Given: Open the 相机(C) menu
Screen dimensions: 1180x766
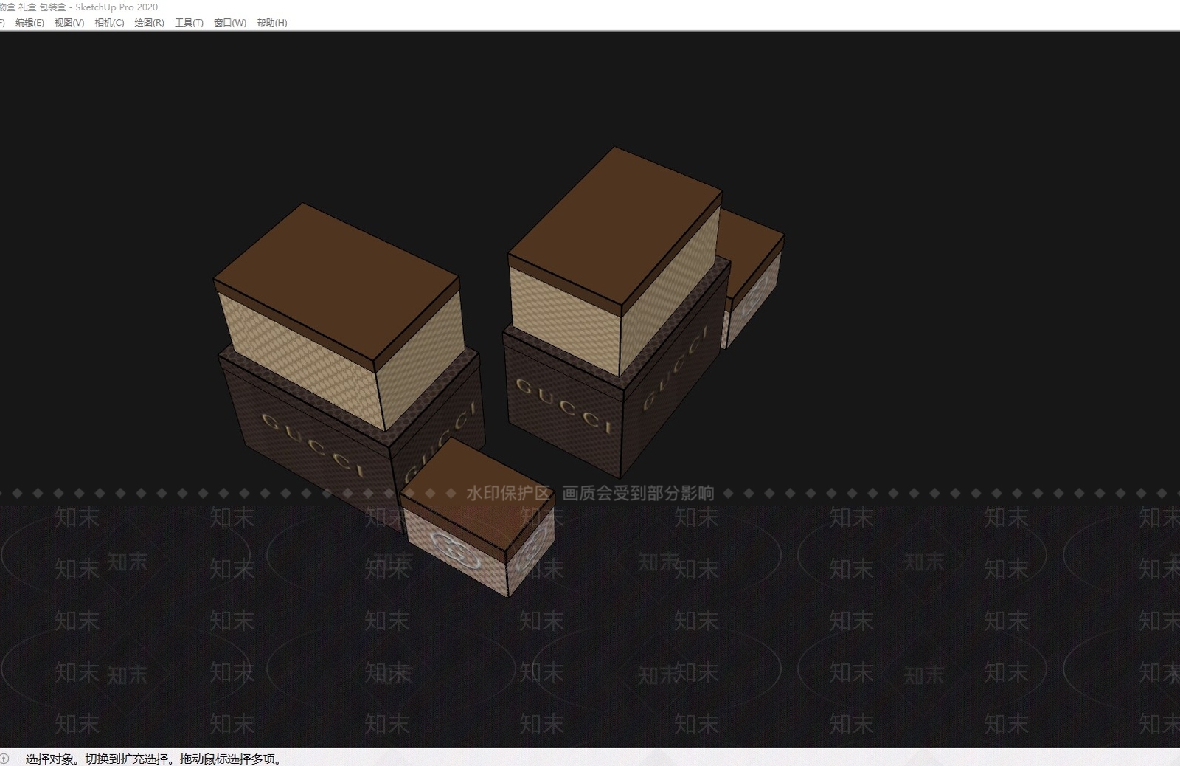Looking at the screenshot, I should pyautogui.click(x=109, y=23).
